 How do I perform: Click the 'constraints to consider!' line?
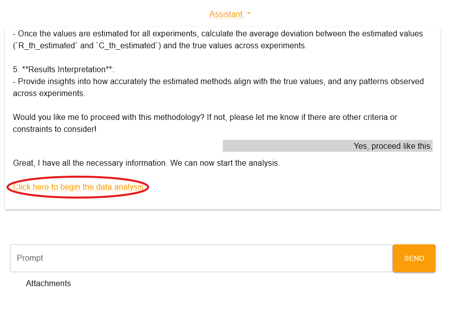tap(55, 129)
